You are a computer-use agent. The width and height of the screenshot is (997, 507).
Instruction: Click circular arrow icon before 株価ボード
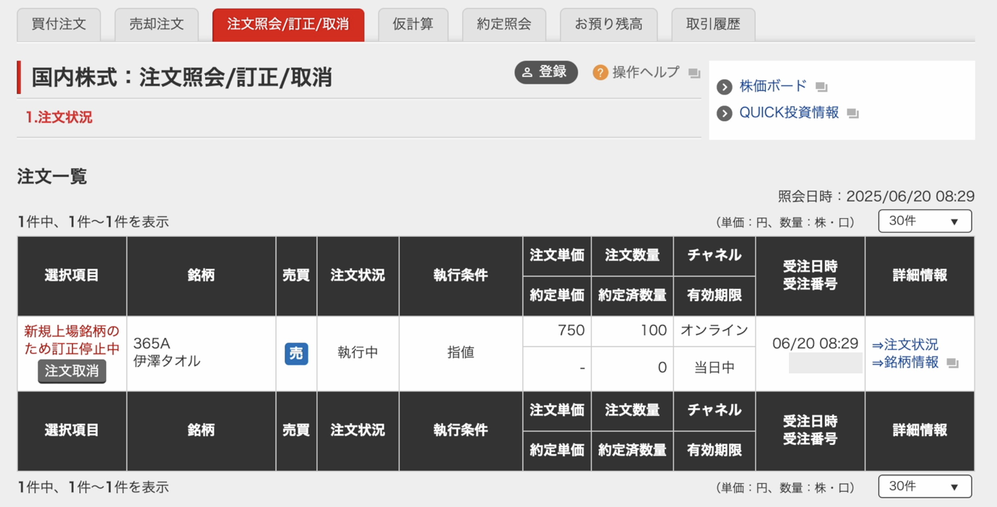point(724,86)
